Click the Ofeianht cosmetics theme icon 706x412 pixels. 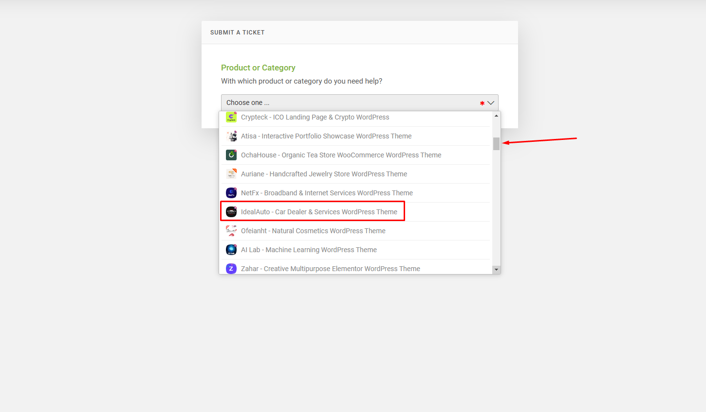point(231,231)
